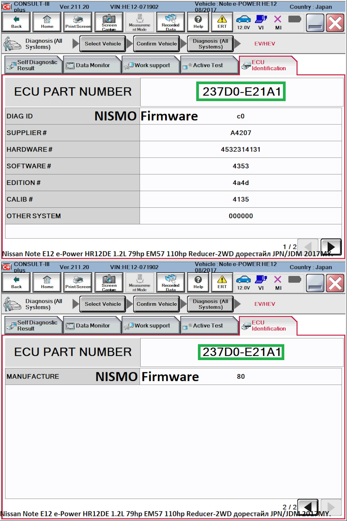Click the battery indicator in the upper toolbar

(295, 19)
